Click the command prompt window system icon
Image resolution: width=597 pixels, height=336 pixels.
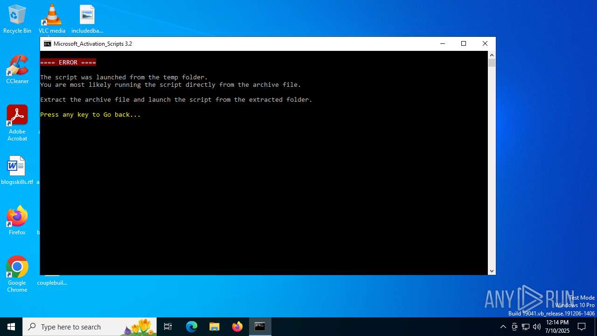[x=48, y=44]
